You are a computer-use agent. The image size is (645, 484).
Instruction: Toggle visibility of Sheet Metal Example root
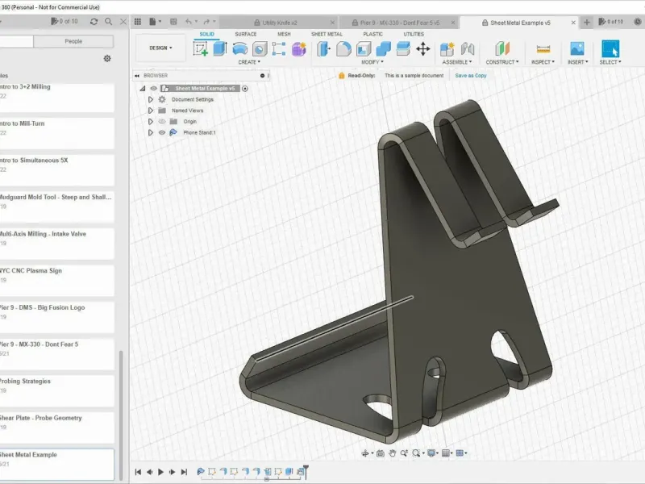153,89
